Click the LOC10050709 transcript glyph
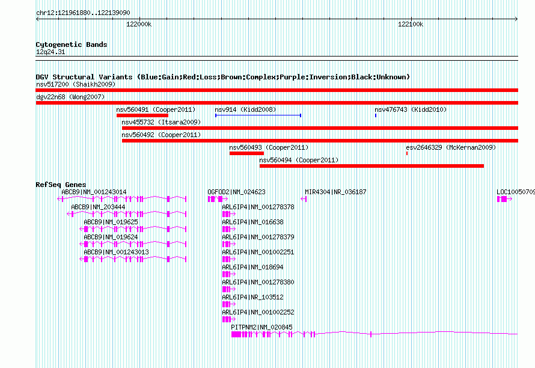 tap(504, 198)
